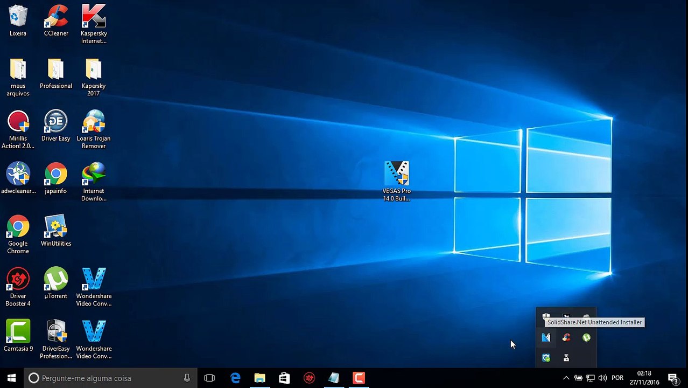Viewport: 688px width, 388px height.
Task: Open Camtasia from the taskbar
Action: pyautogui.click(x=359, y=378)
